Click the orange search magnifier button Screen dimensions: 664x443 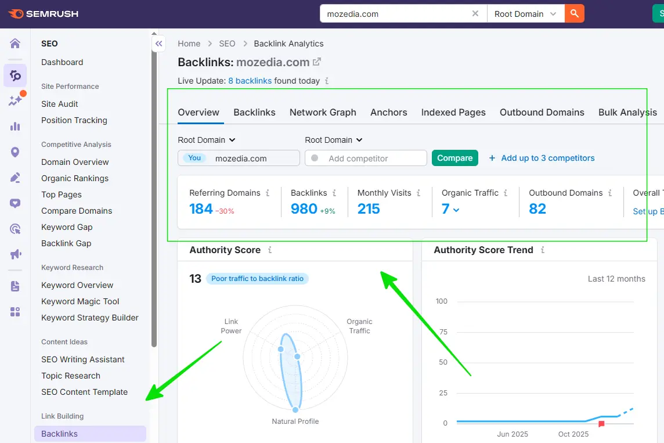click(x=574, y=13)
